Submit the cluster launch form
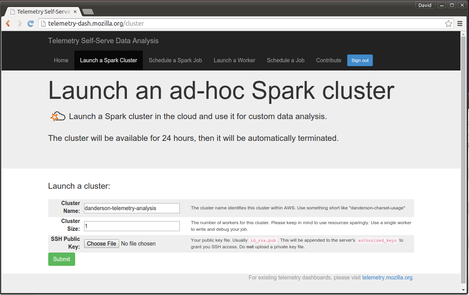 (x=61, y=259)
